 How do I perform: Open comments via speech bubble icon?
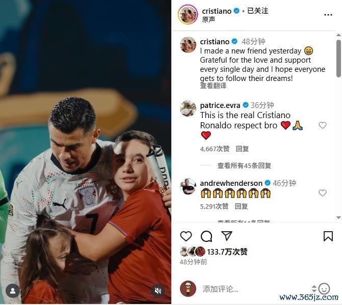coord(206,236)
